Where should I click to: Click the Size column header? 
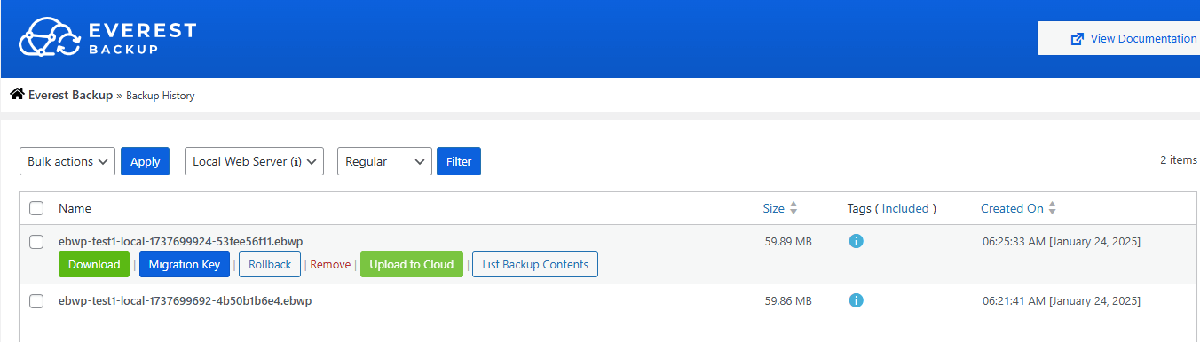[773, 208]
